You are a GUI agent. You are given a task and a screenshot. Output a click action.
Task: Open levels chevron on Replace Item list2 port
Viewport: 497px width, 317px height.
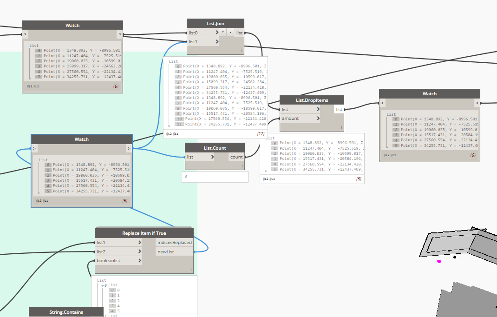click(x=139, y=251)
